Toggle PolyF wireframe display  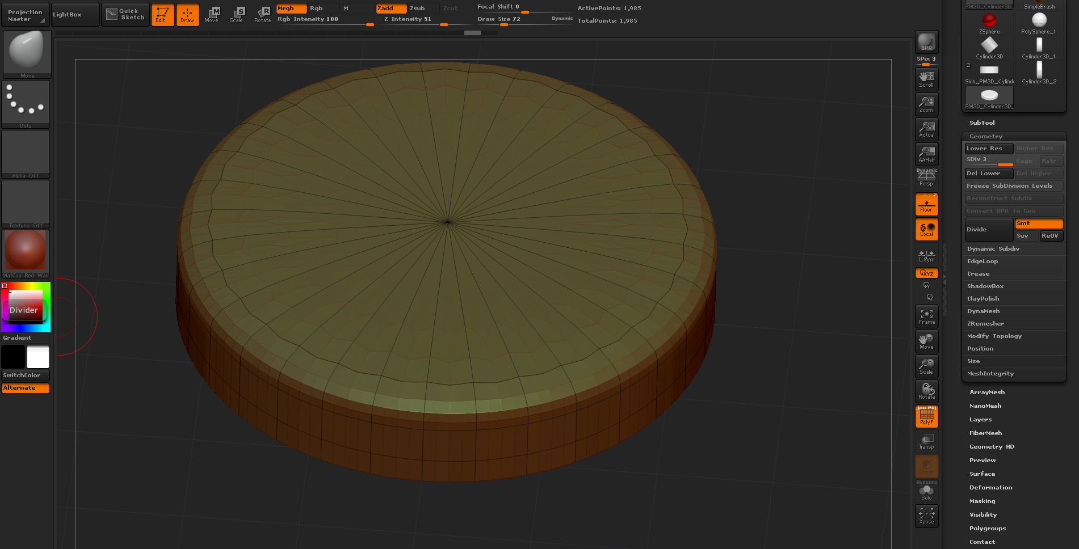926,416
